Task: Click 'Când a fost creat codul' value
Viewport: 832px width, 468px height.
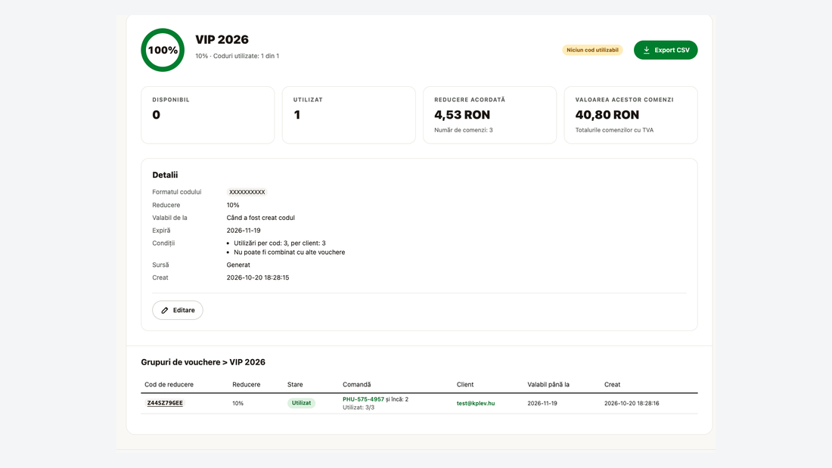Action: tap(260, 218)
